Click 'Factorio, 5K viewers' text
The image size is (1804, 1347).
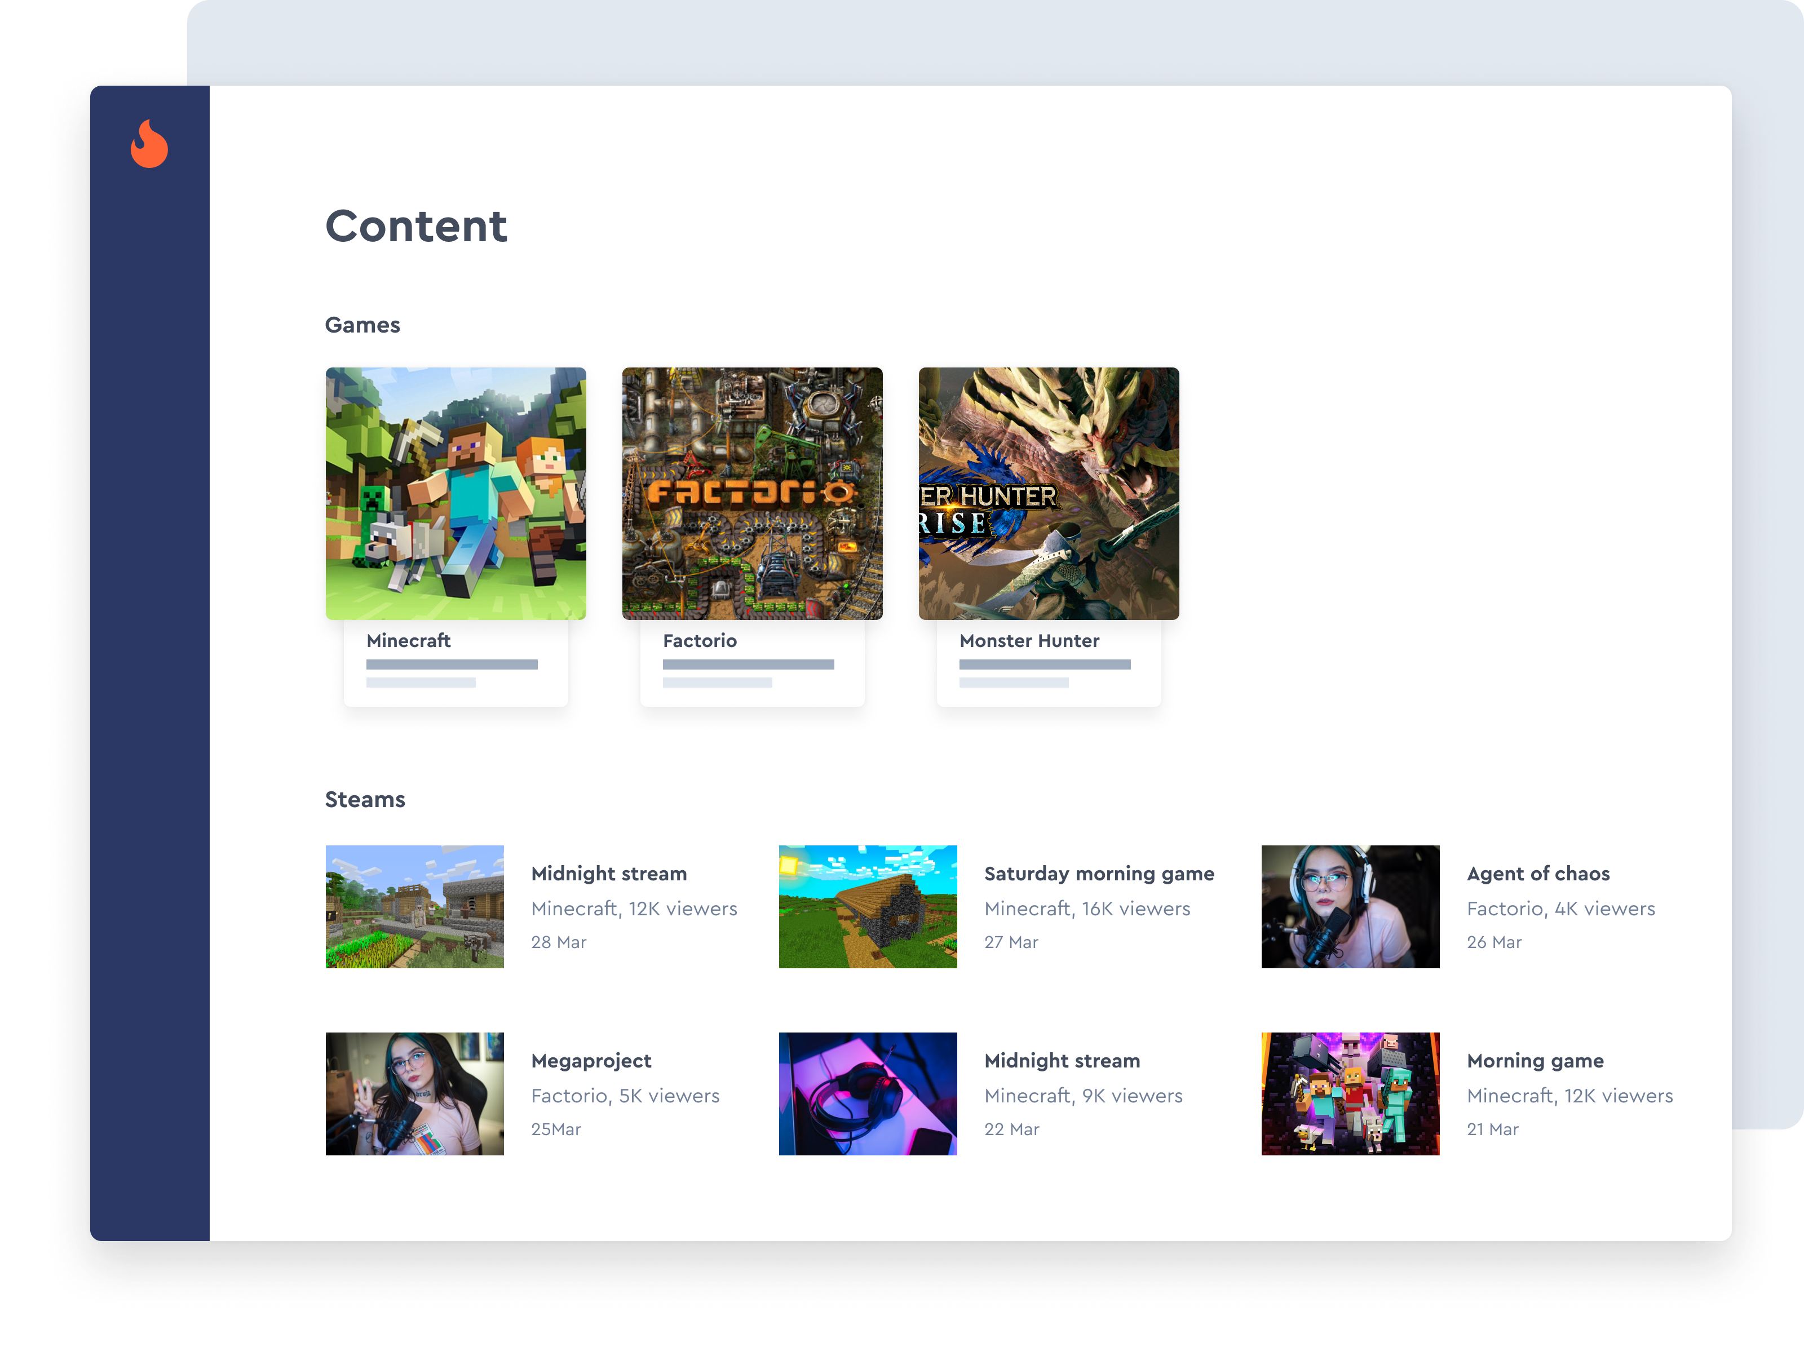tap(626, 1096)
